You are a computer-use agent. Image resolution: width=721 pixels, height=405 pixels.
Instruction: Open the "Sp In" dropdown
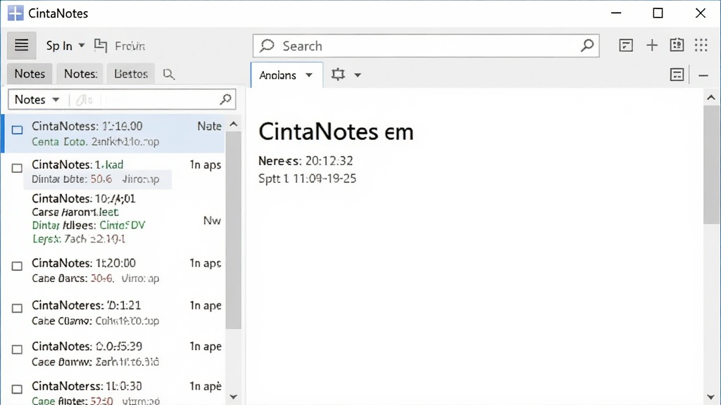65,46
